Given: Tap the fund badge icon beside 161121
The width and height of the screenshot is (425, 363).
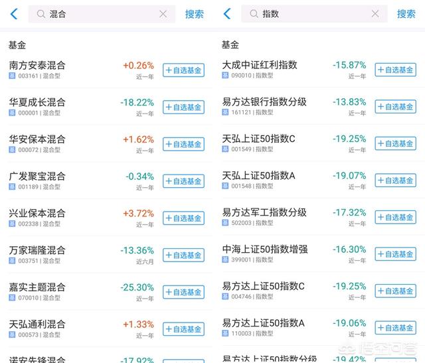Looking at the screenshot, I should pyautogui.click(x=225, y=112).
